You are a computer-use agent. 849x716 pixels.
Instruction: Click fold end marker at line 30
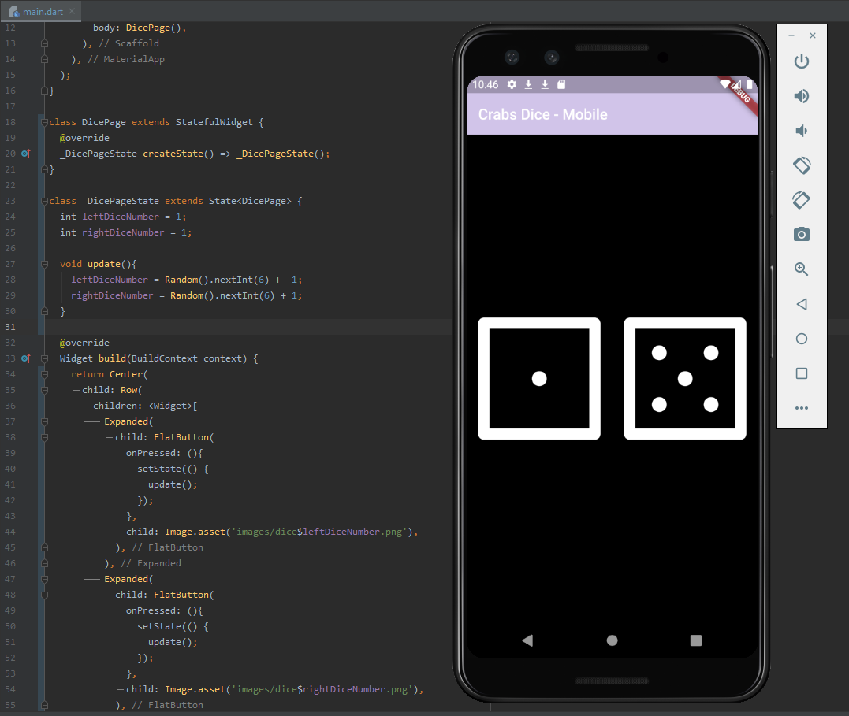[44, 311]
